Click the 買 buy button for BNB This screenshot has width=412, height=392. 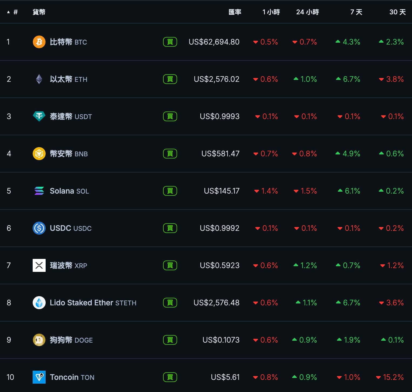(170, 154)
